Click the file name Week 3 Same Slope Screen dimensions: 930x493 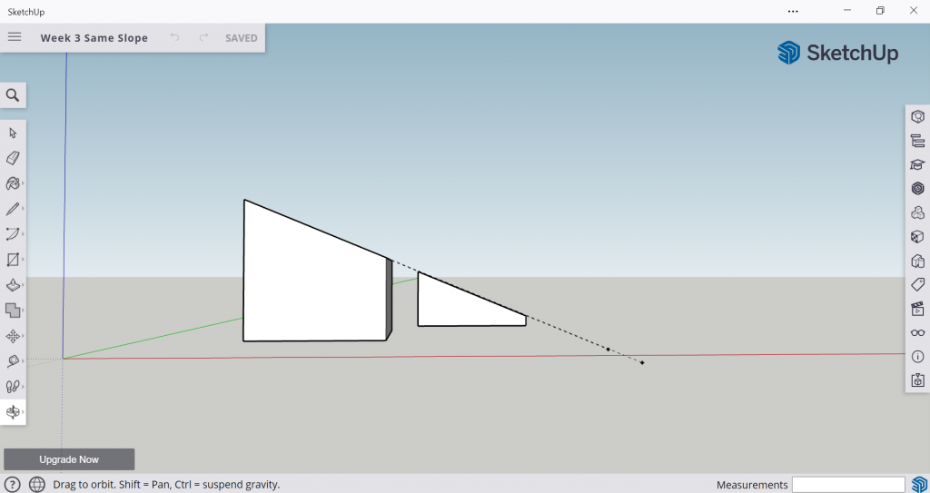94,38
